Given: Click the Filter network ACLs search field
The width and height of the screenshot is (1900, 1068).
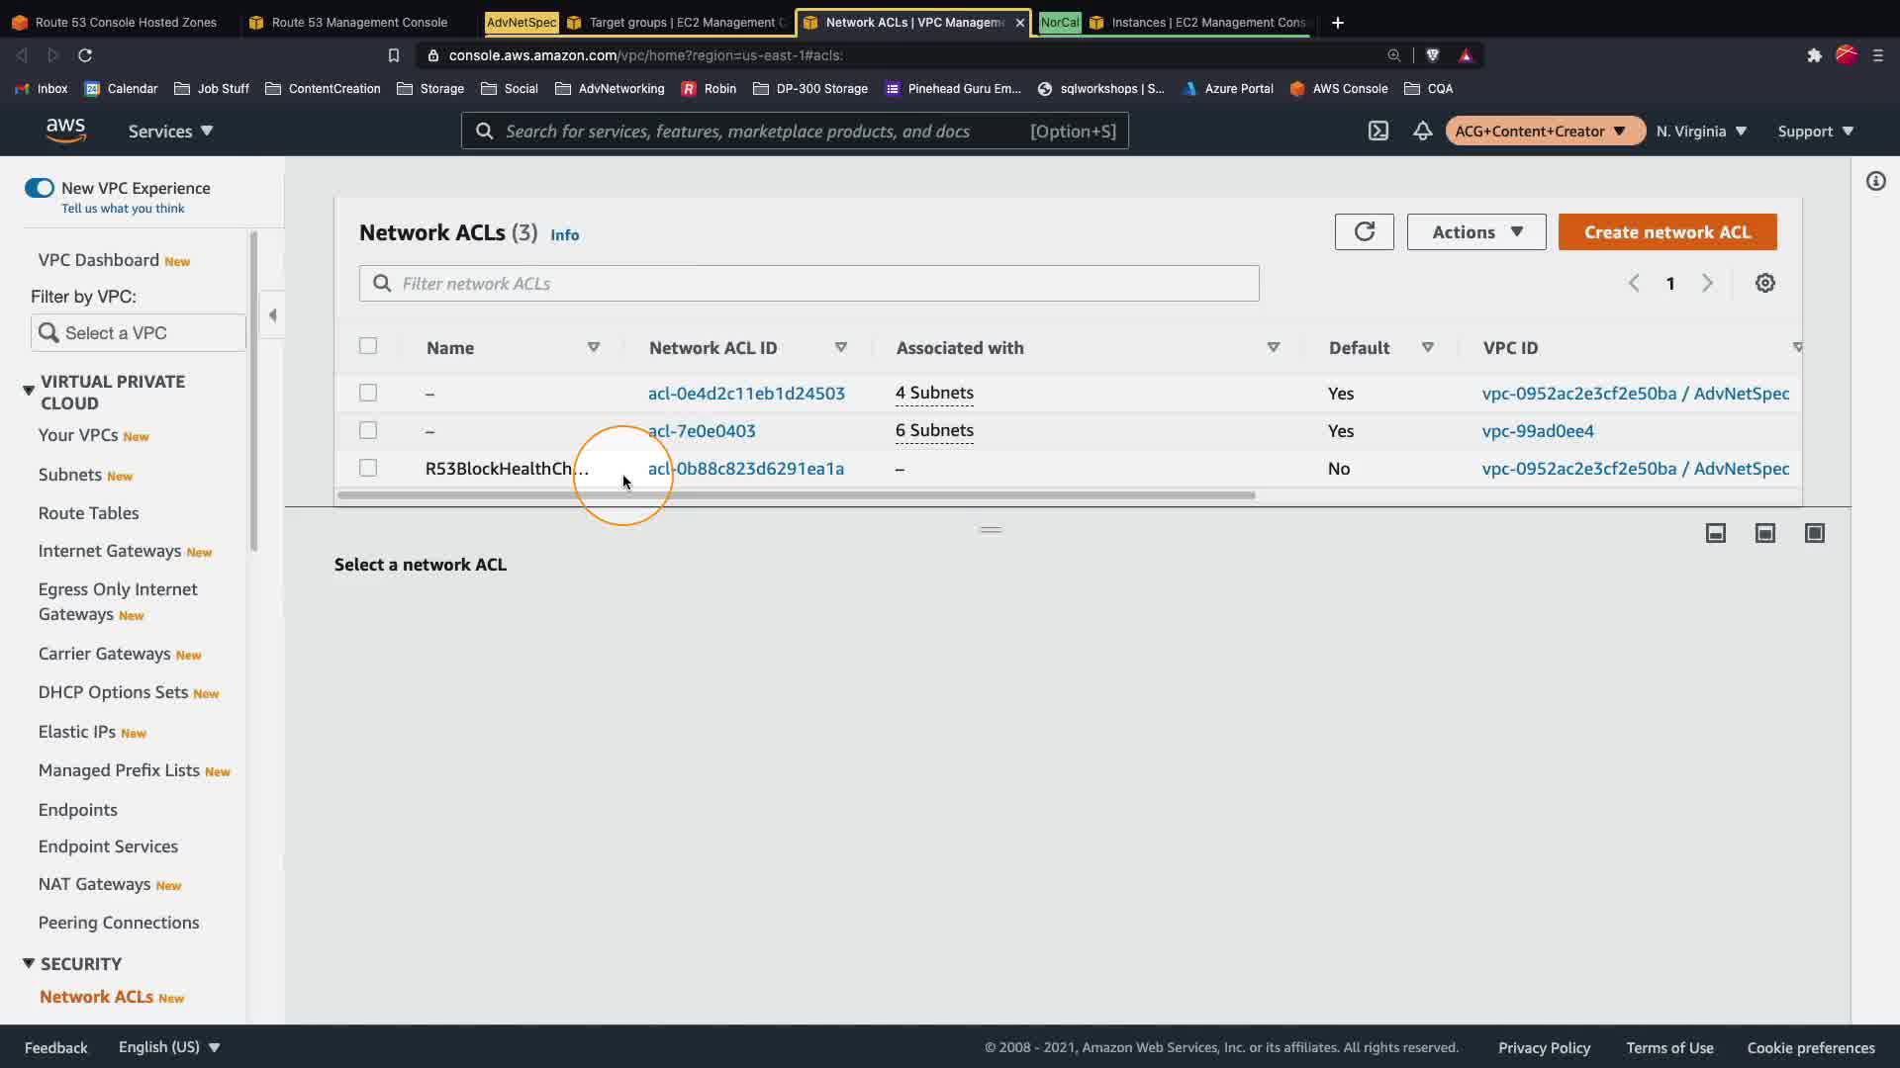Looking at the screenshot, I should 808,284.
